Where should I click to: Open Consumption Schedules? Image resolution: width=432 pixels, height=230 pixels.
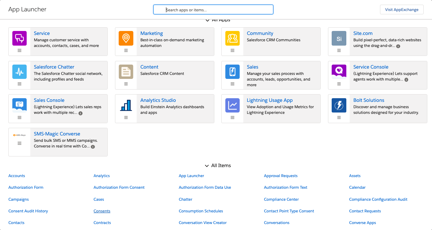[201, 211]
